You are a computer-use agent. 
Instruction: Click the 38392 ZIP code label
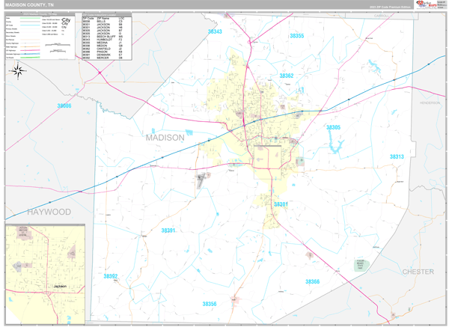[x=111, y=276]
